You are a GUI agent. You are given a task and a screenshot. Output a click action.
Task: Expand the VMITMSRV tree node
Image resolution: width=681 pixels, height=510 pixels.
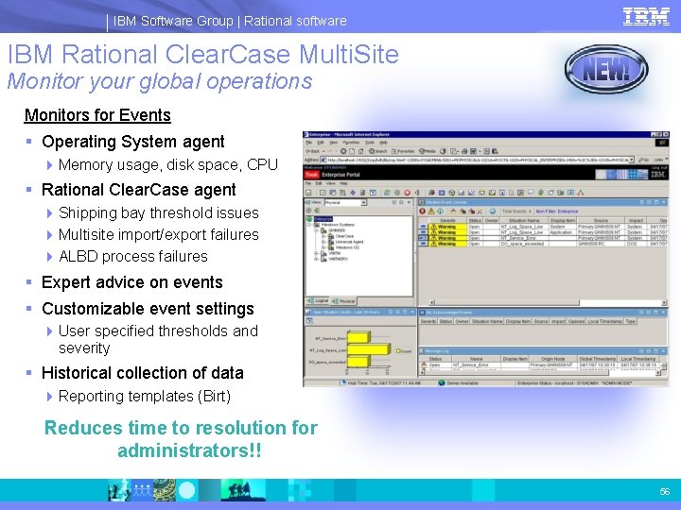(x=317, y=259)
